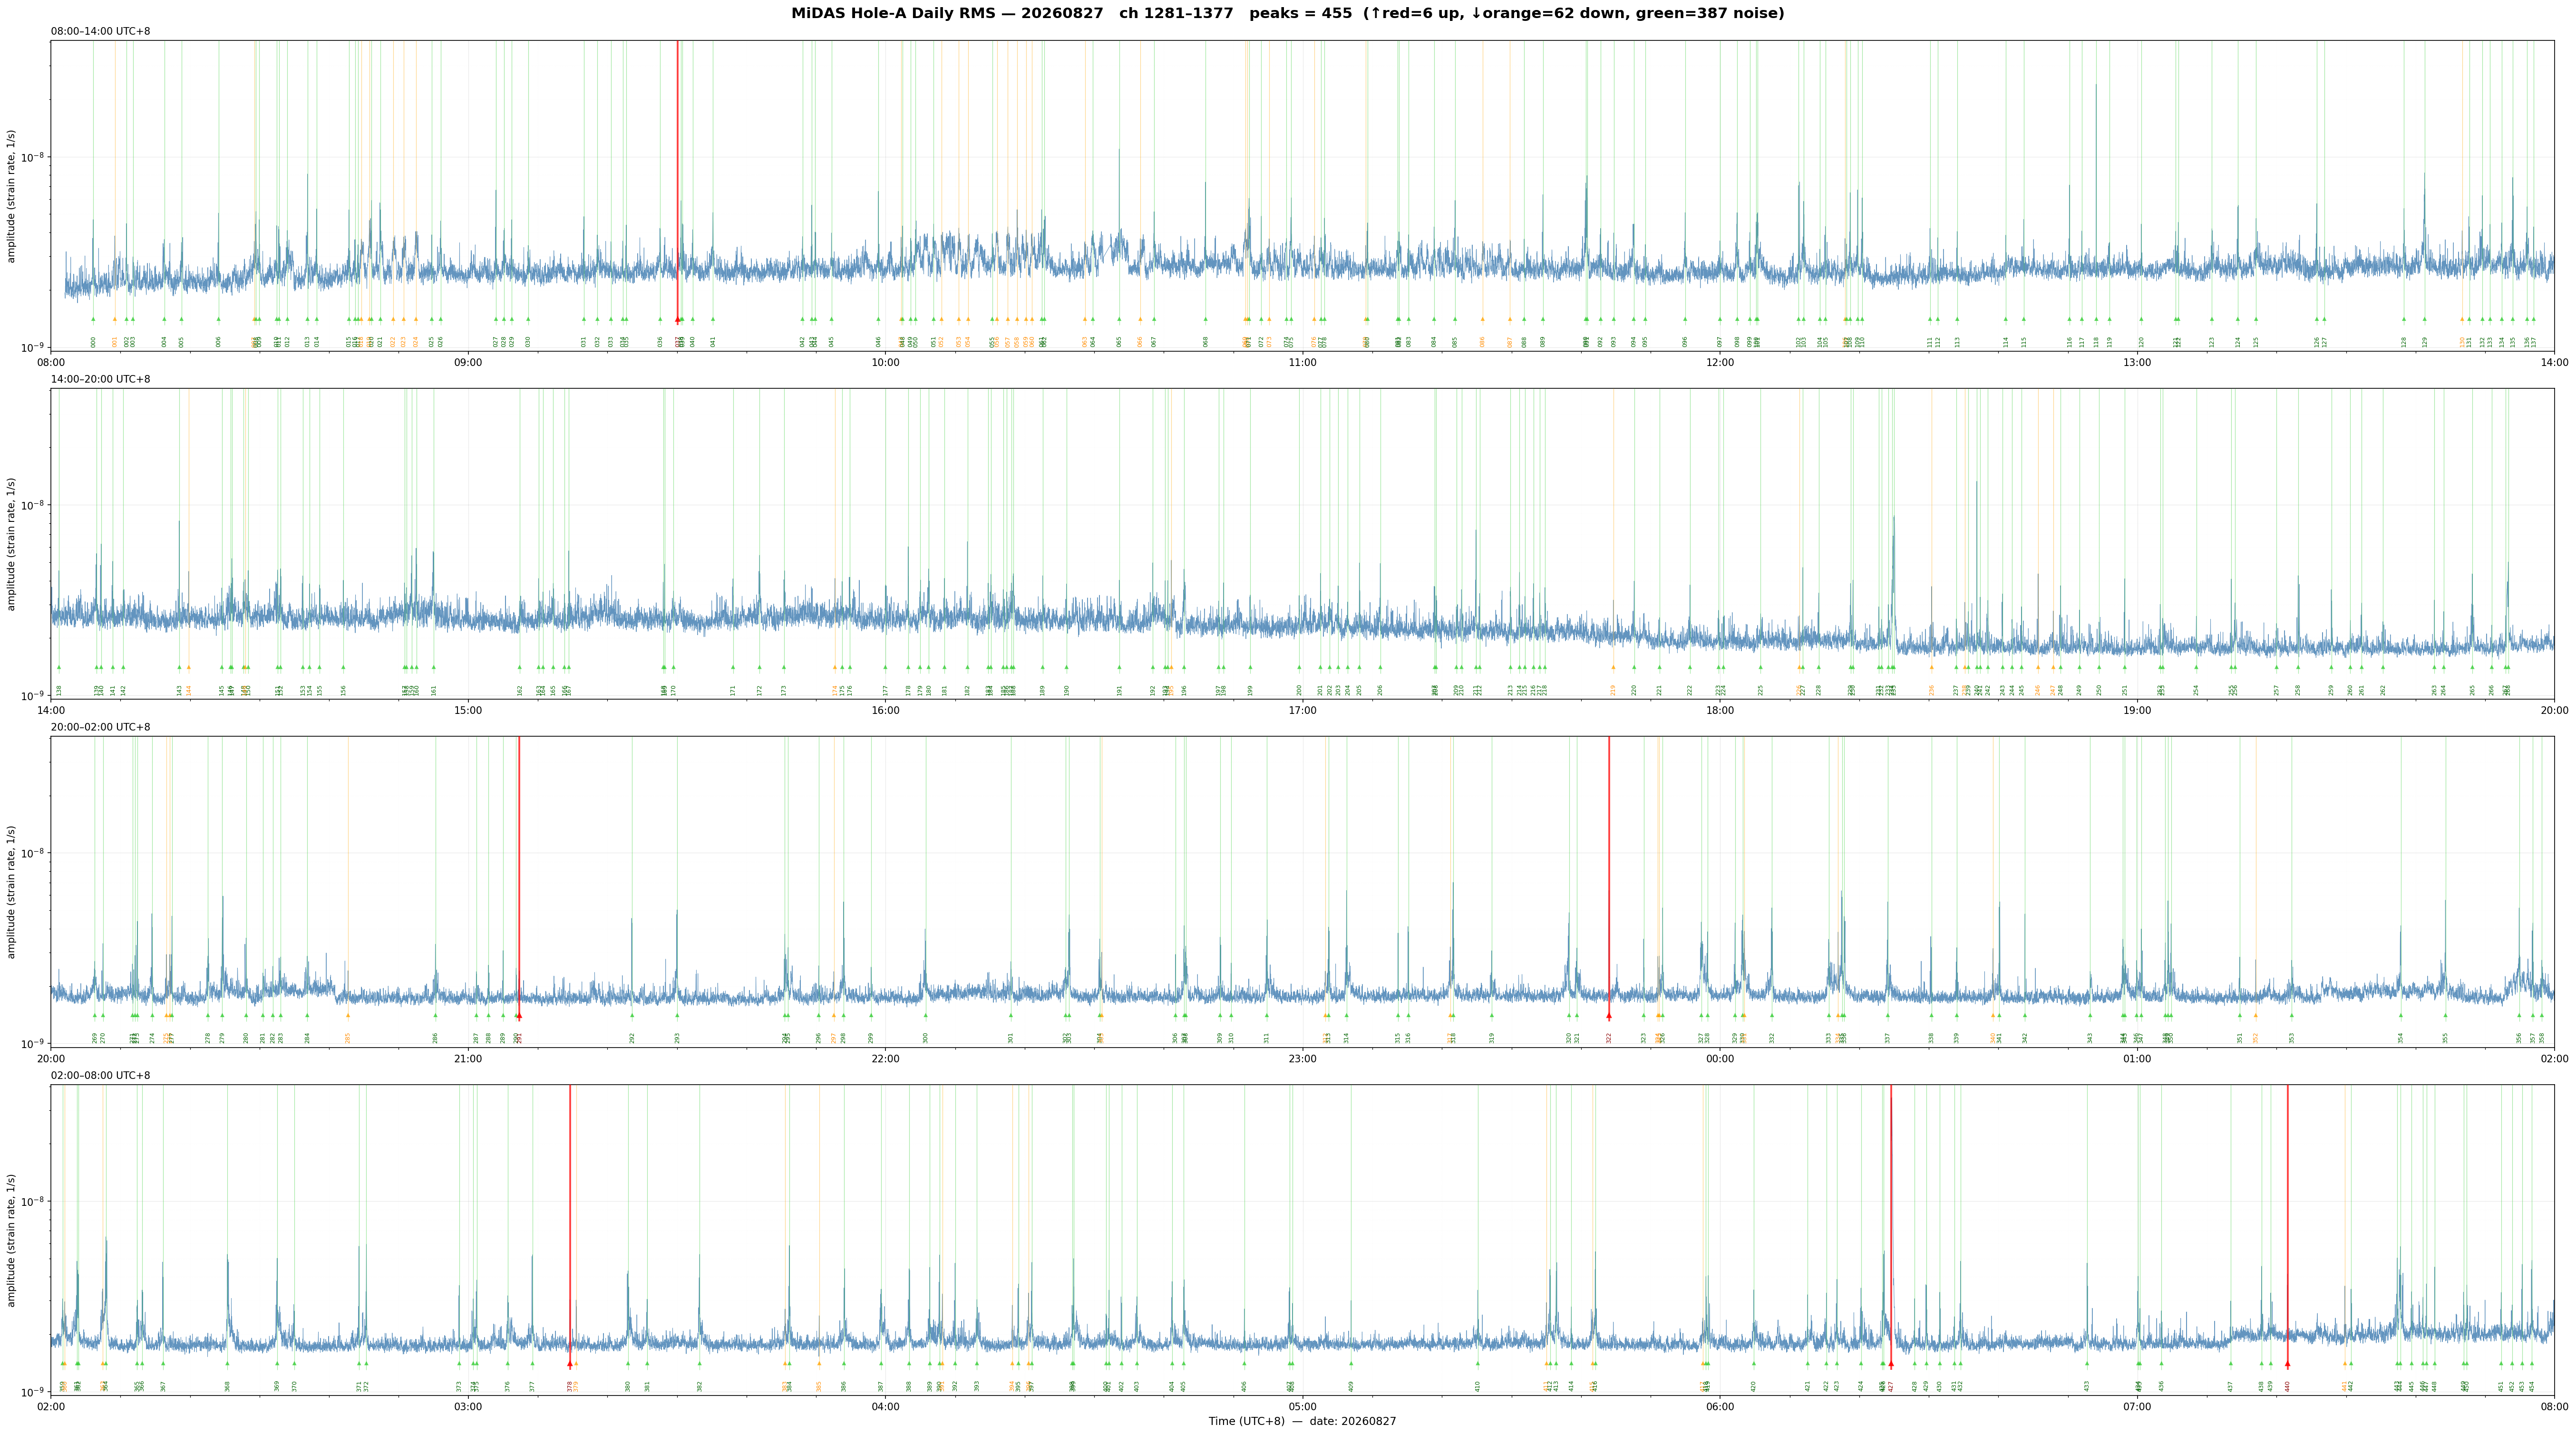This screenshot has height=1434, width=2576.
Task: Click the 10:00 time tick label
Action: click(x=885, y=363)
